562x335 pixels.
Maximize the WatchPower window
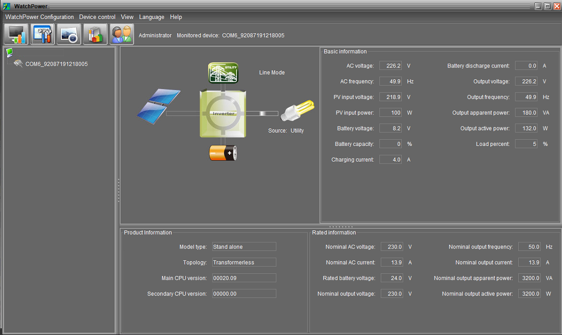(x=547, y=6)
